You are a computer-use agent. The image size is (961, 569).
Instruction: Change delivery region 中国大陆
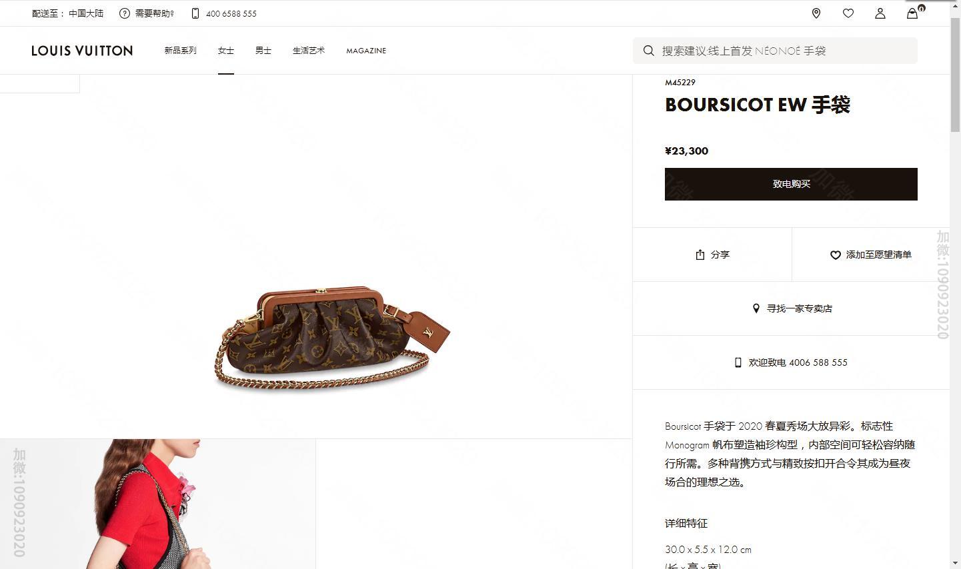86,13
